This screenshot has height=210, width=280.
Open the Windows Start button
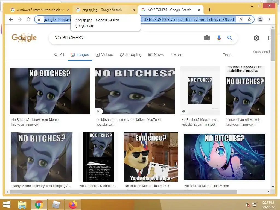[7, 205]
